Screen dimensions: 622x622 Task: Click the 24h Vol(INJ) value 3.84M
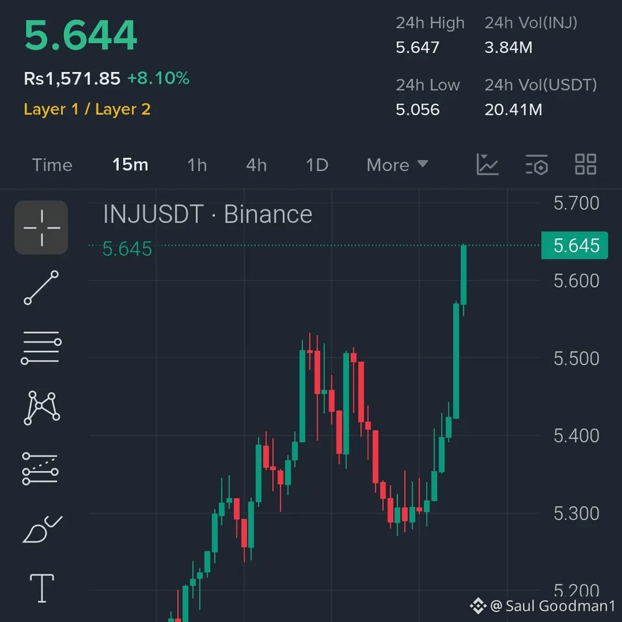509,48
